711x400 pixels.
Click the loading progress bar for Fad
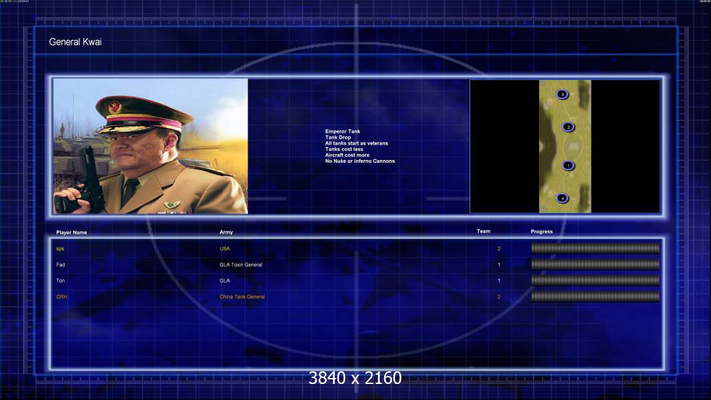[x=596, y=264]
